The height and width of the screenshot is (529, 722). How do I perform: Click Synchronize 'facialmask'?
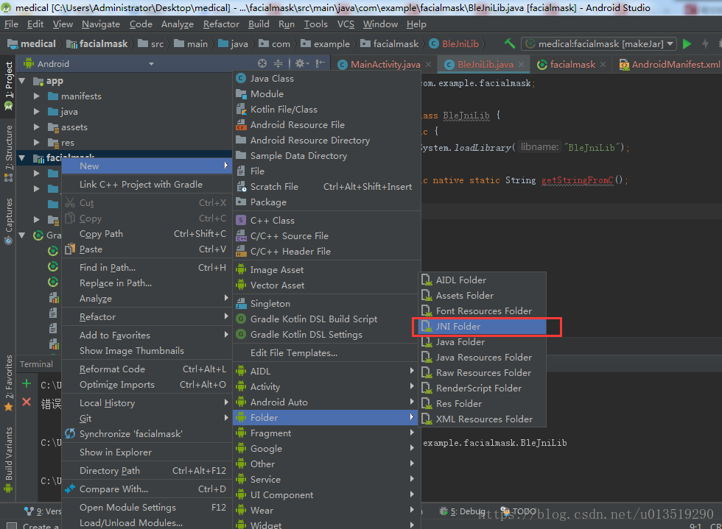pyautogui.click(x=147, y=434)
